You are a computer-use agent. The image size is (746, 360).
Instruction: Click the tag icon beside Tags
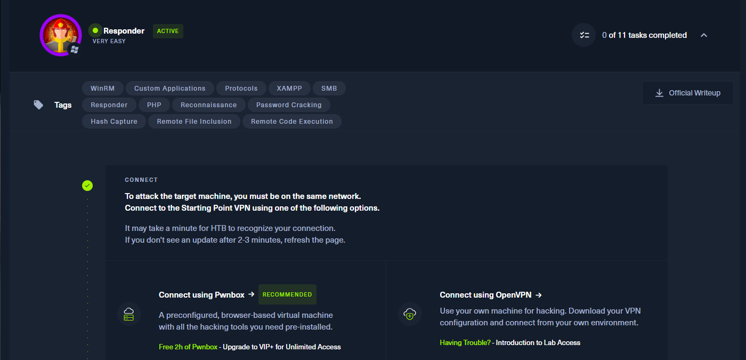pos(38,105)
